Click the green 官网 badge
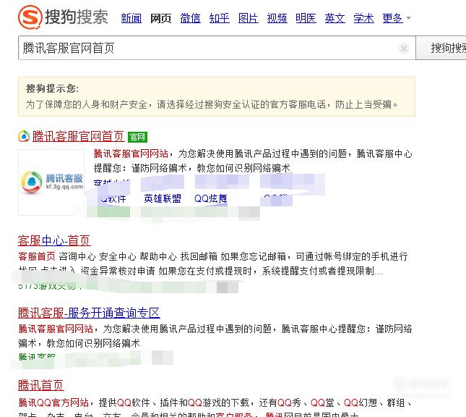The width and height of the screenshot is (466, 417). click(137, 137)
